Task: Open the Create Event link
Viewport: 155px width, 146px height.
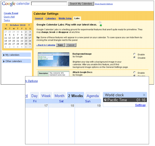Action: pos(11,13)
